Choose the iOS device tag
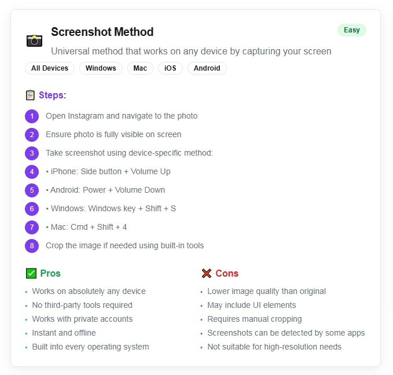The height and width of the screenshot is (375, 393). pos(170,68)
